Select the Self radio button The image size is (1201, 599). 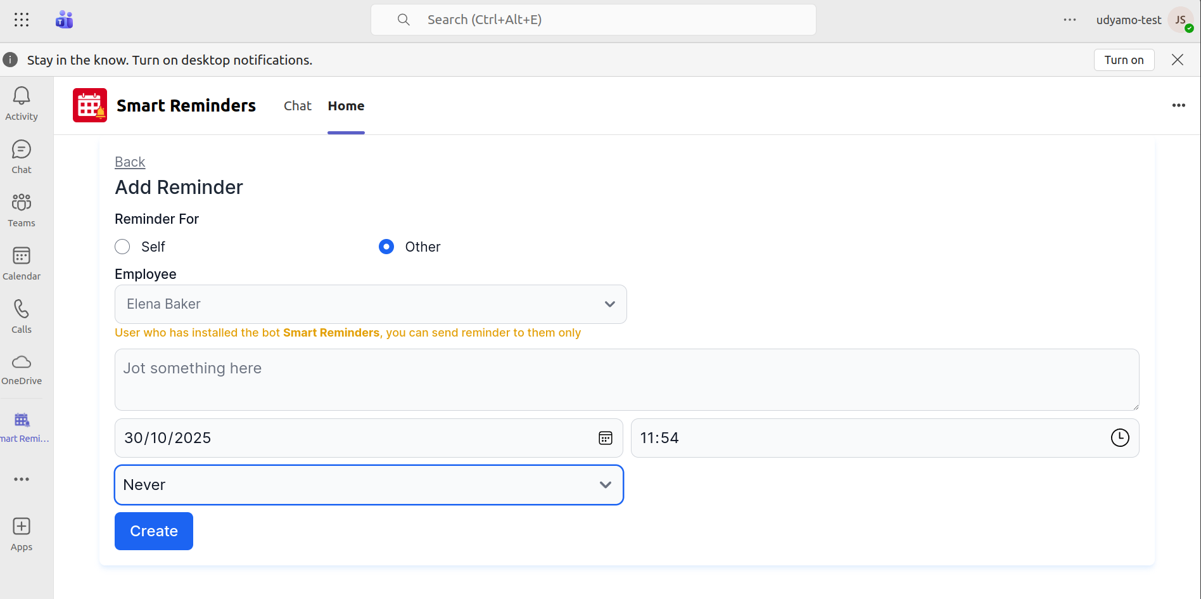pos(122,247)
